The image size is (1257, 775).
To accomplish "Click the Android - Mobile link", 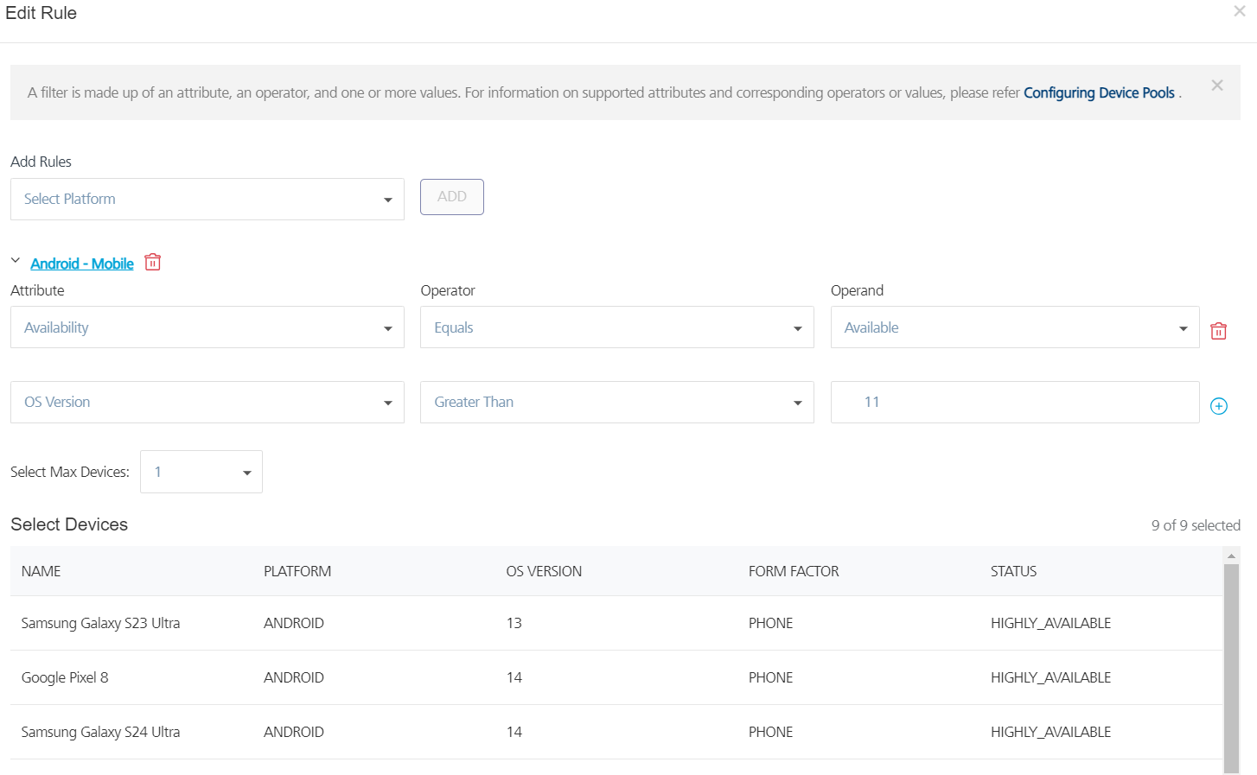I will point(82,264).
